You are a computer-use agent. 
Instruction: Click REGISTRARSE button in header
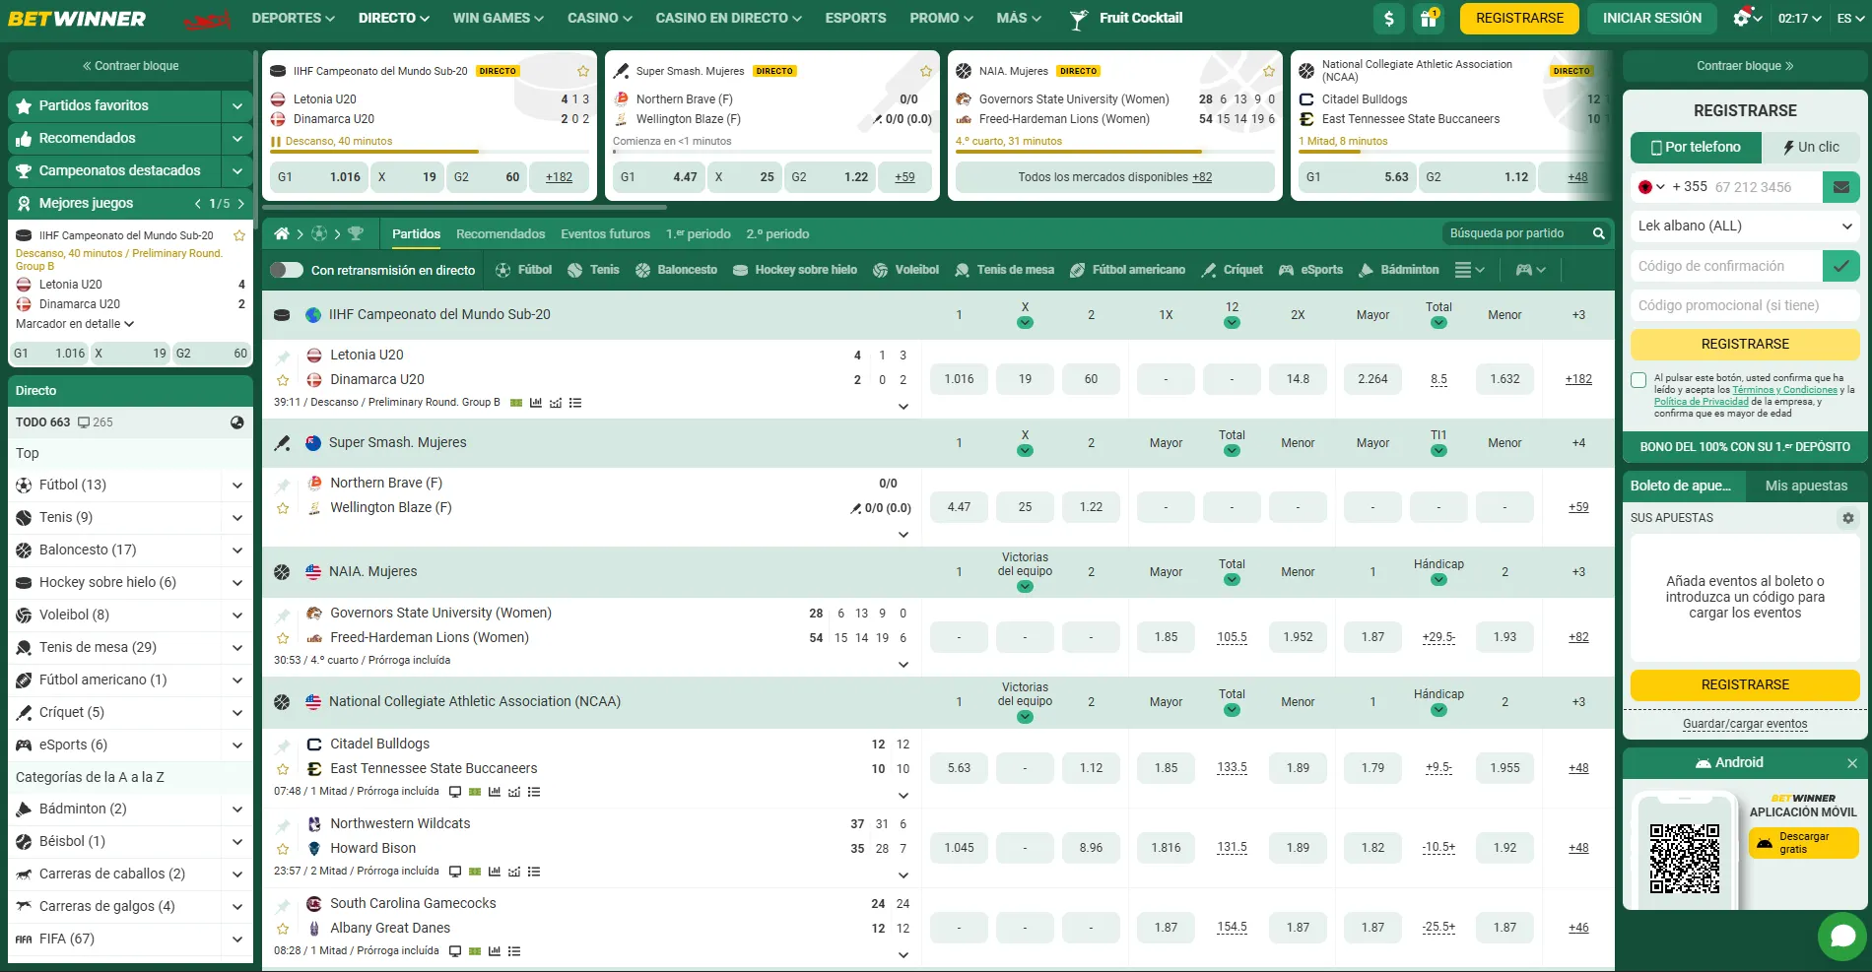coord(1519,18)
